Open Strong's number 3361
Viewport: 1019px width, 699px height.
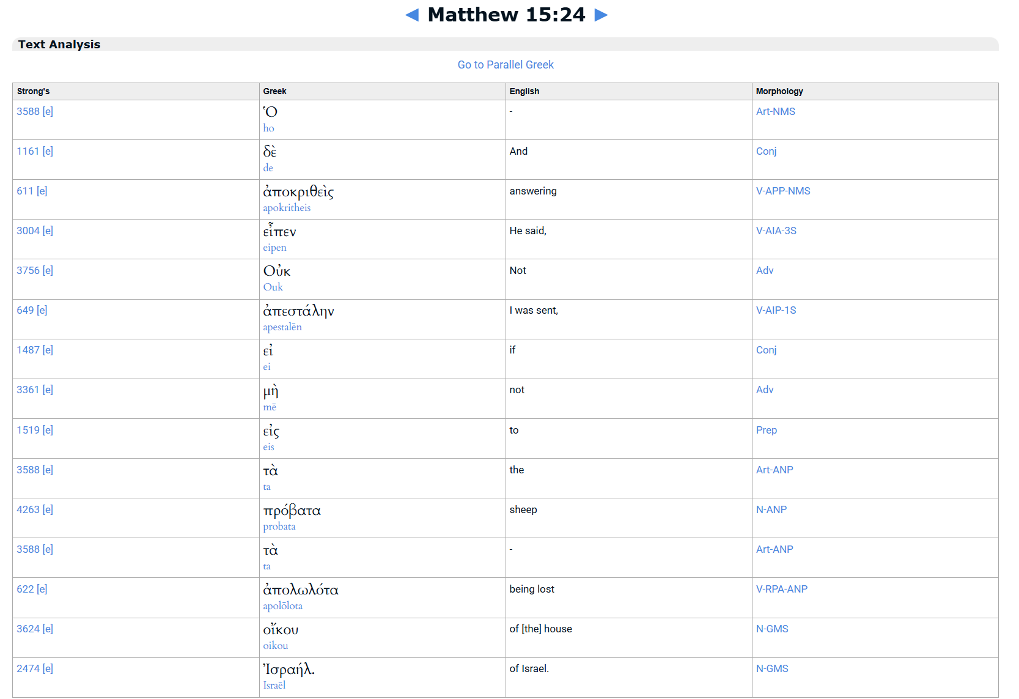[x=28, y=390]
